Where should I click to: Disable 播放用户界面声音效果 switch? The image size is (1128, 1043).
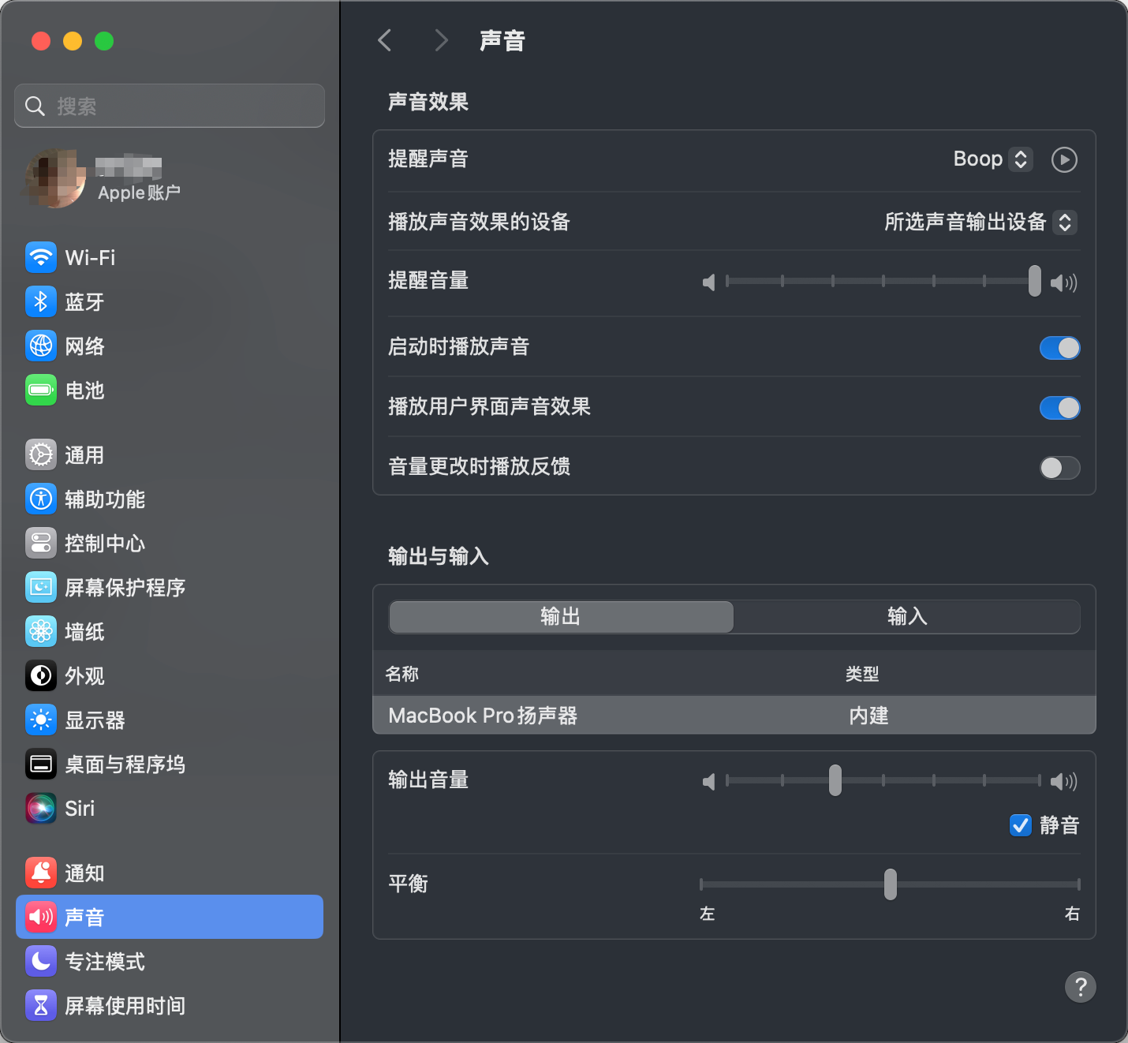1059,407
